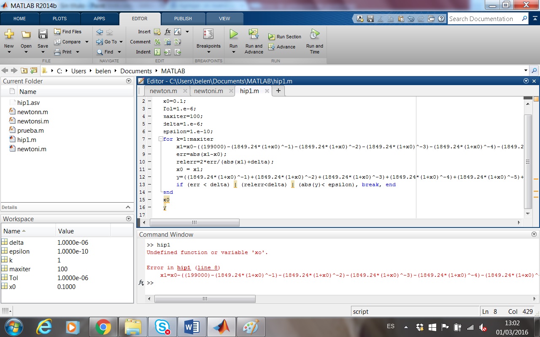
Task: Click the line 8 error link
Action: pyautogui.click(x=208, y=267)
